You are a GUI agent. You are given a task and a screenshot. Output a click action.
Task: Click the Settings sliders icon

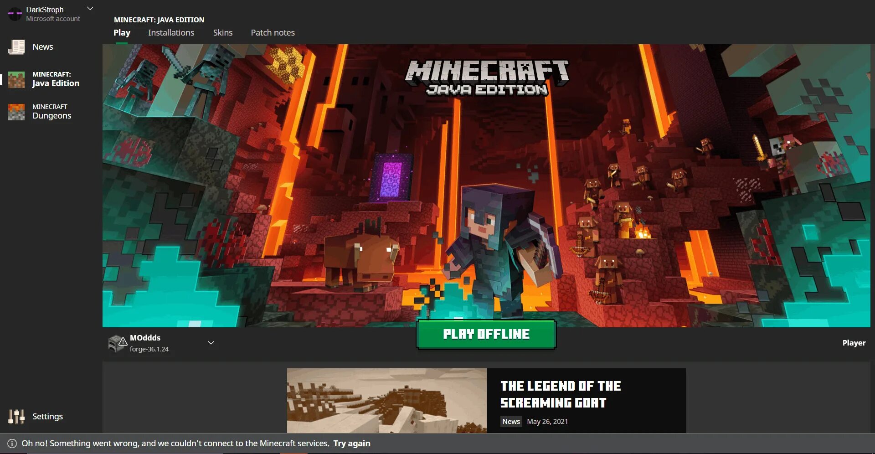pyautogui.click(x=16, y=416)
